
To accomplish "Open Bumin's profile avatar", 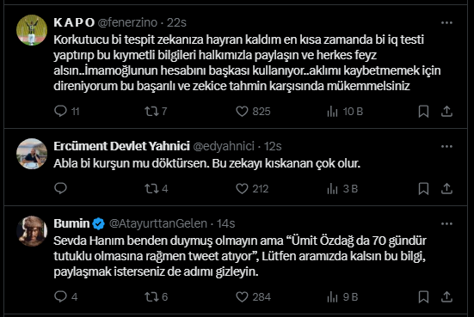I will click(x=32, y=231).
